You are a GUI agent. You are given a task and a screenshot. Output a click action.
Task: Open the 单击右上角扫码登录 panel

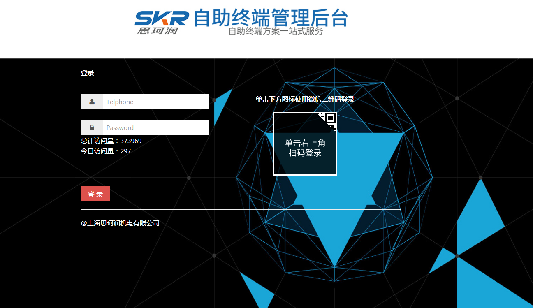pyautogui.click(x=305, y=144)
